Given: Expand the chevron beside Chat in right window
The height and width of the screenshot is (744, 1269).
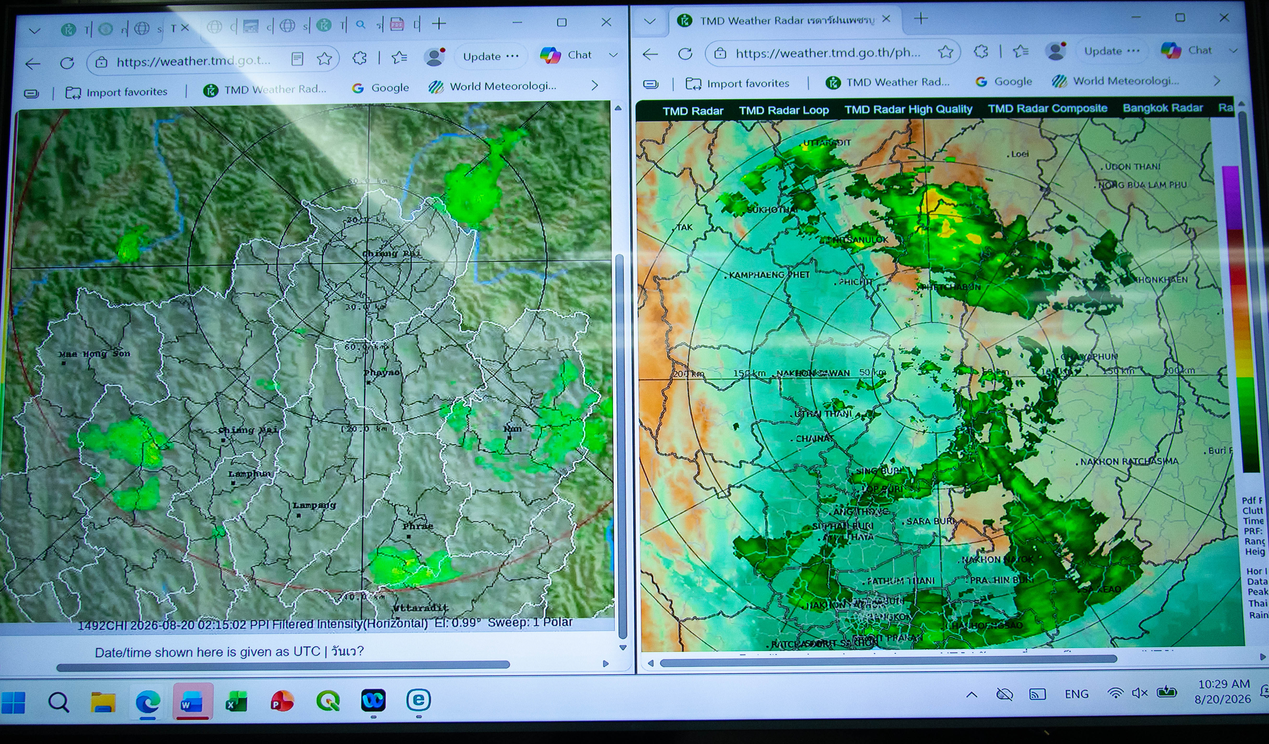Looking at the screenshot, I should point(1233,50).
